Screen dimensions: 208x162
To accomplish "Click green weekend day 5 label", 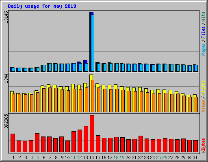I will 38,158.
